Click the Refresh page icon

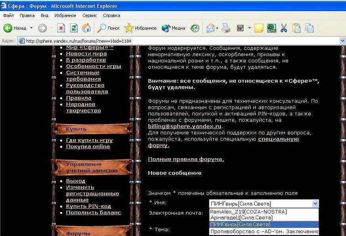point(74,28)
